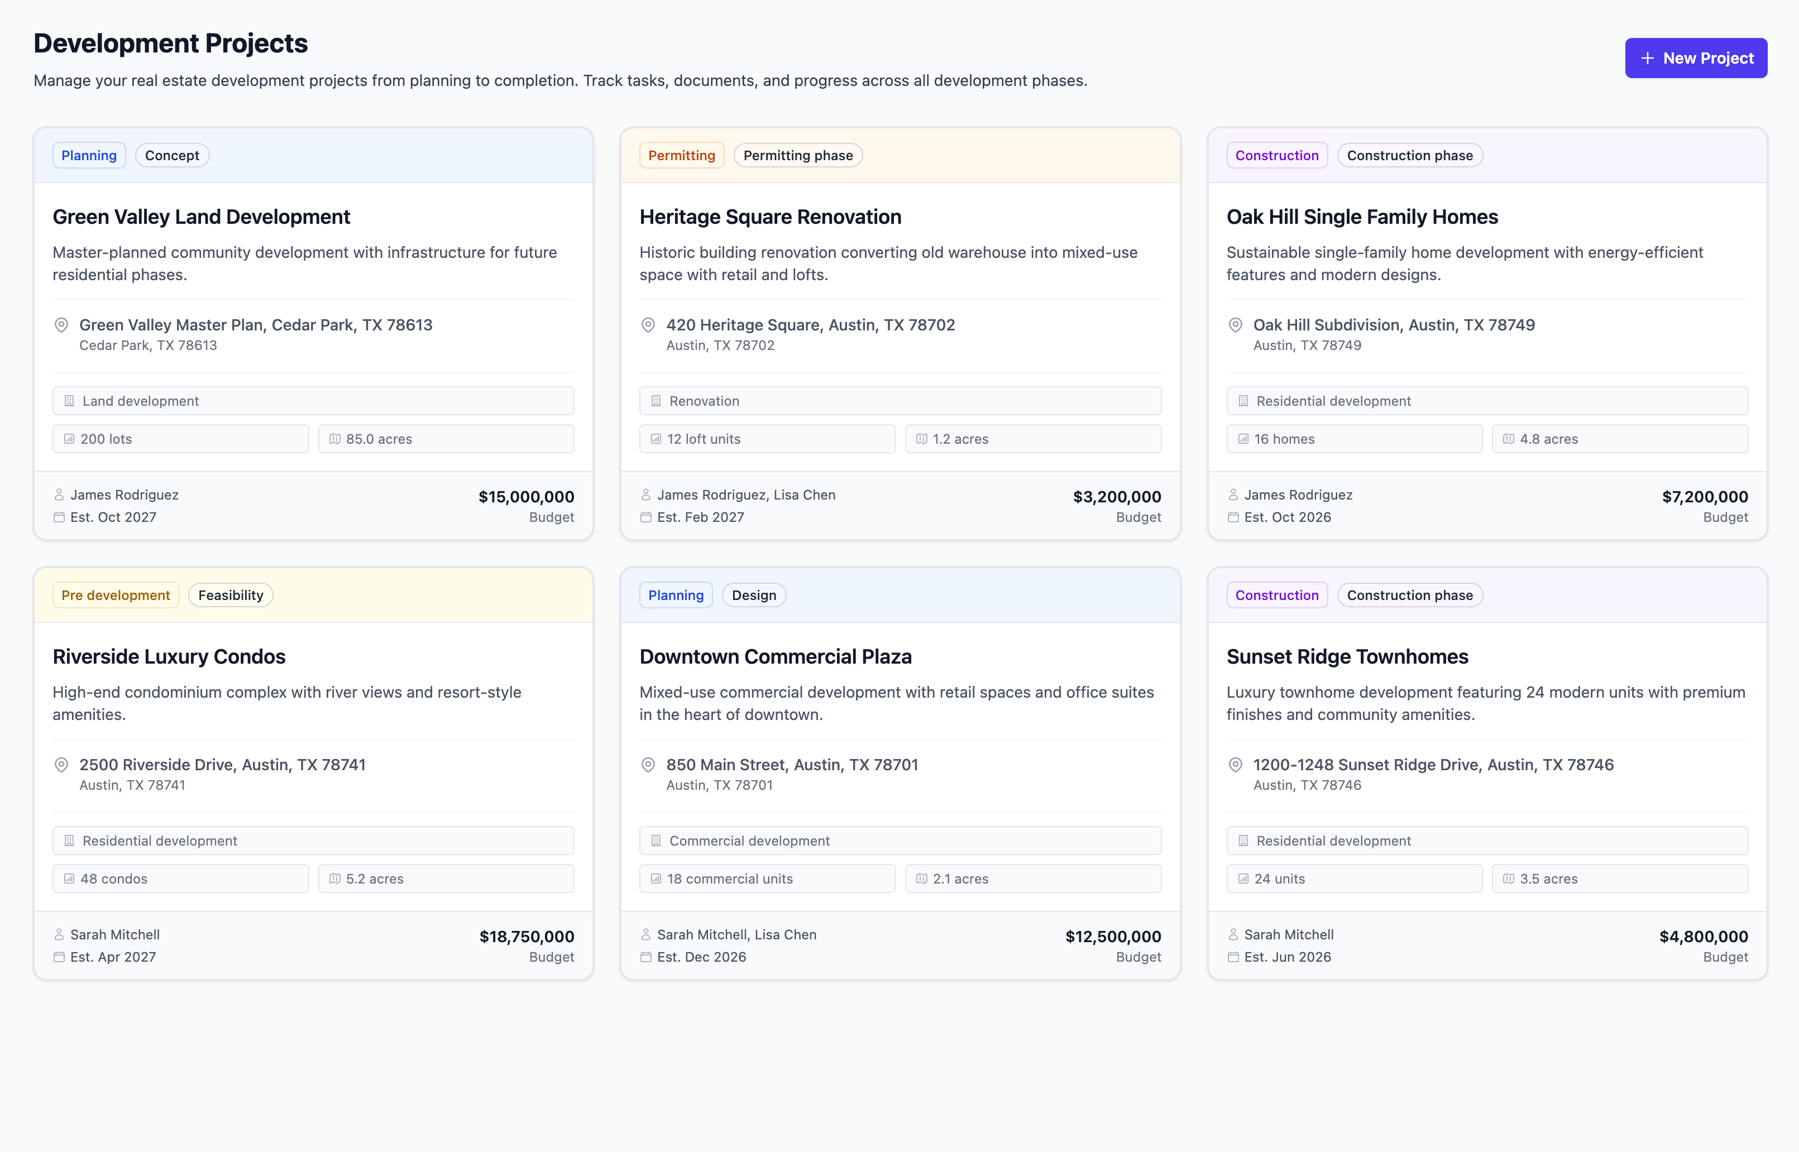Click the New Project button
1799x1152 pixels.
click(x=1696, y=57)
